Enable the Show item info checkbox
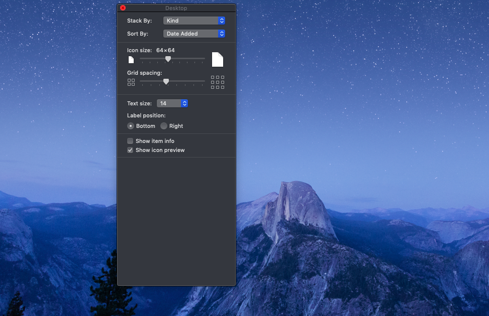This screenshot has height=316, width=489. (130, 141)
